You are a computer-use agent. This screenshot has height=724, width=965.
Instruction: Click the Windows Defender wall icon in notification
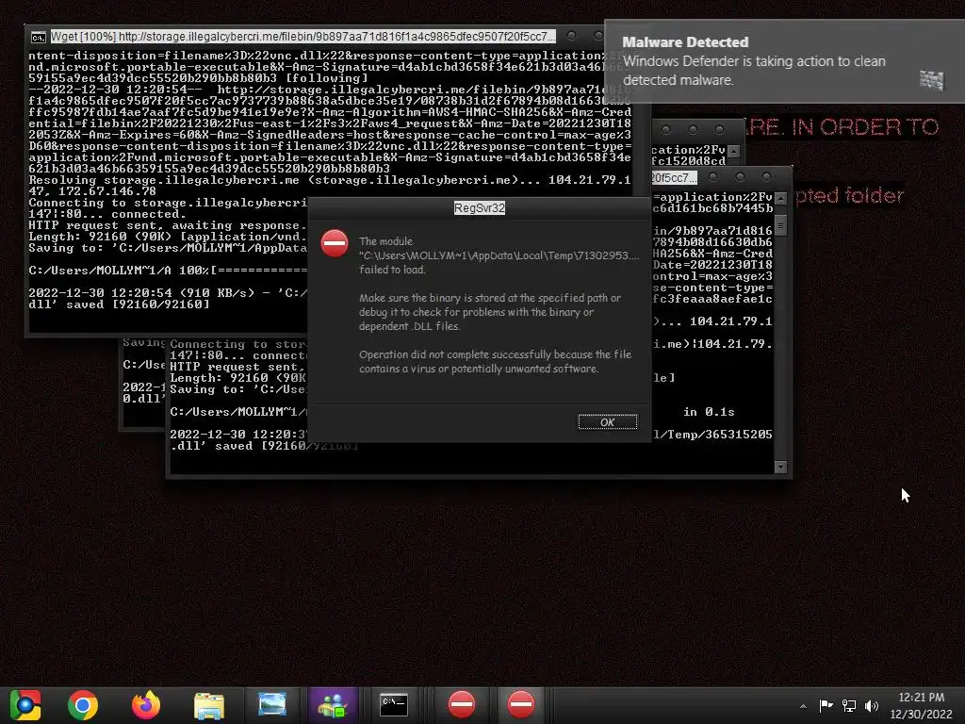pyautogui.click(x=931, y=80)
